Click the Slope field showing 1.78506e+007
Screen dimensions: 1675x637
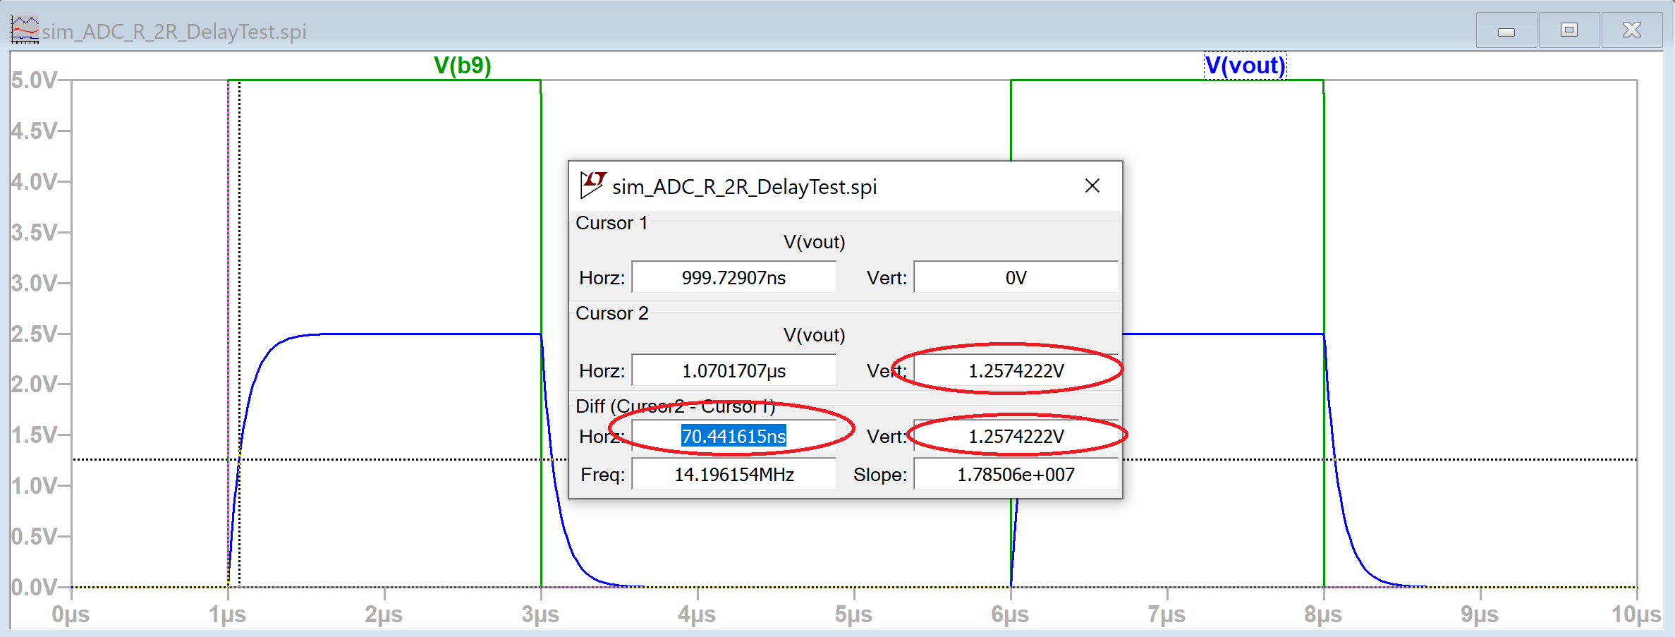click(1016, 474)
